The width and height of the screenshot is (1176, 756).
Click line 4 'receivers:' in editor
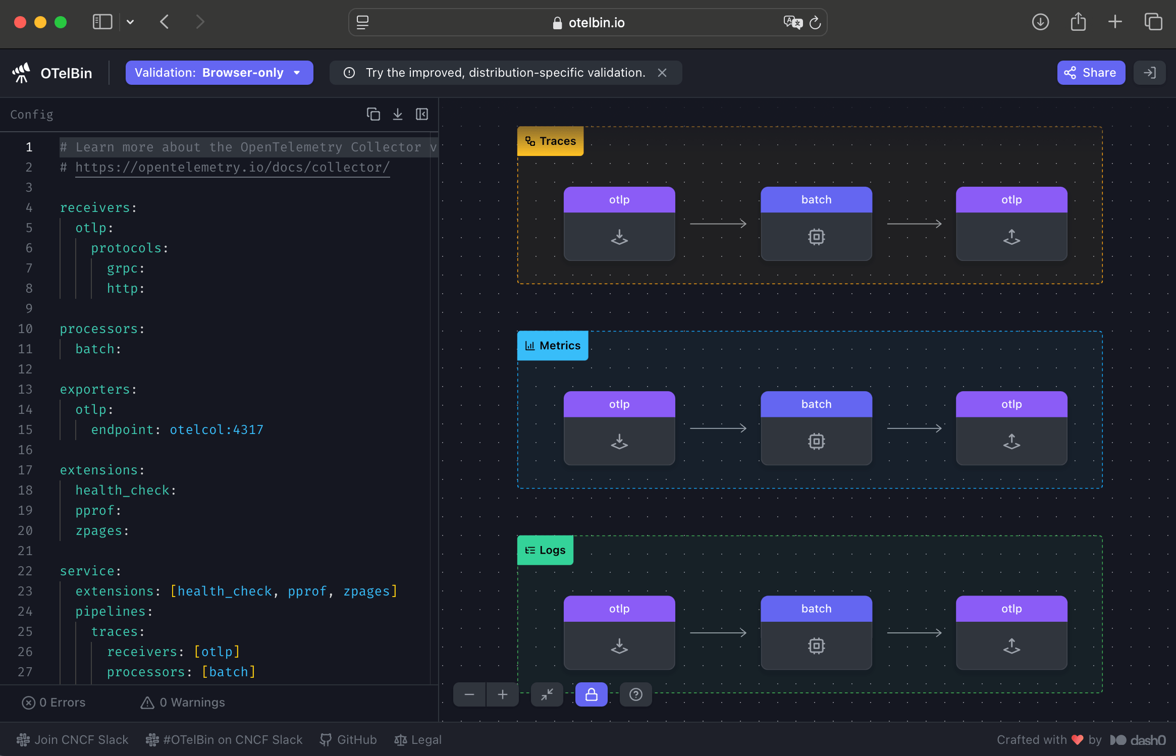click(x=98, y=207)
